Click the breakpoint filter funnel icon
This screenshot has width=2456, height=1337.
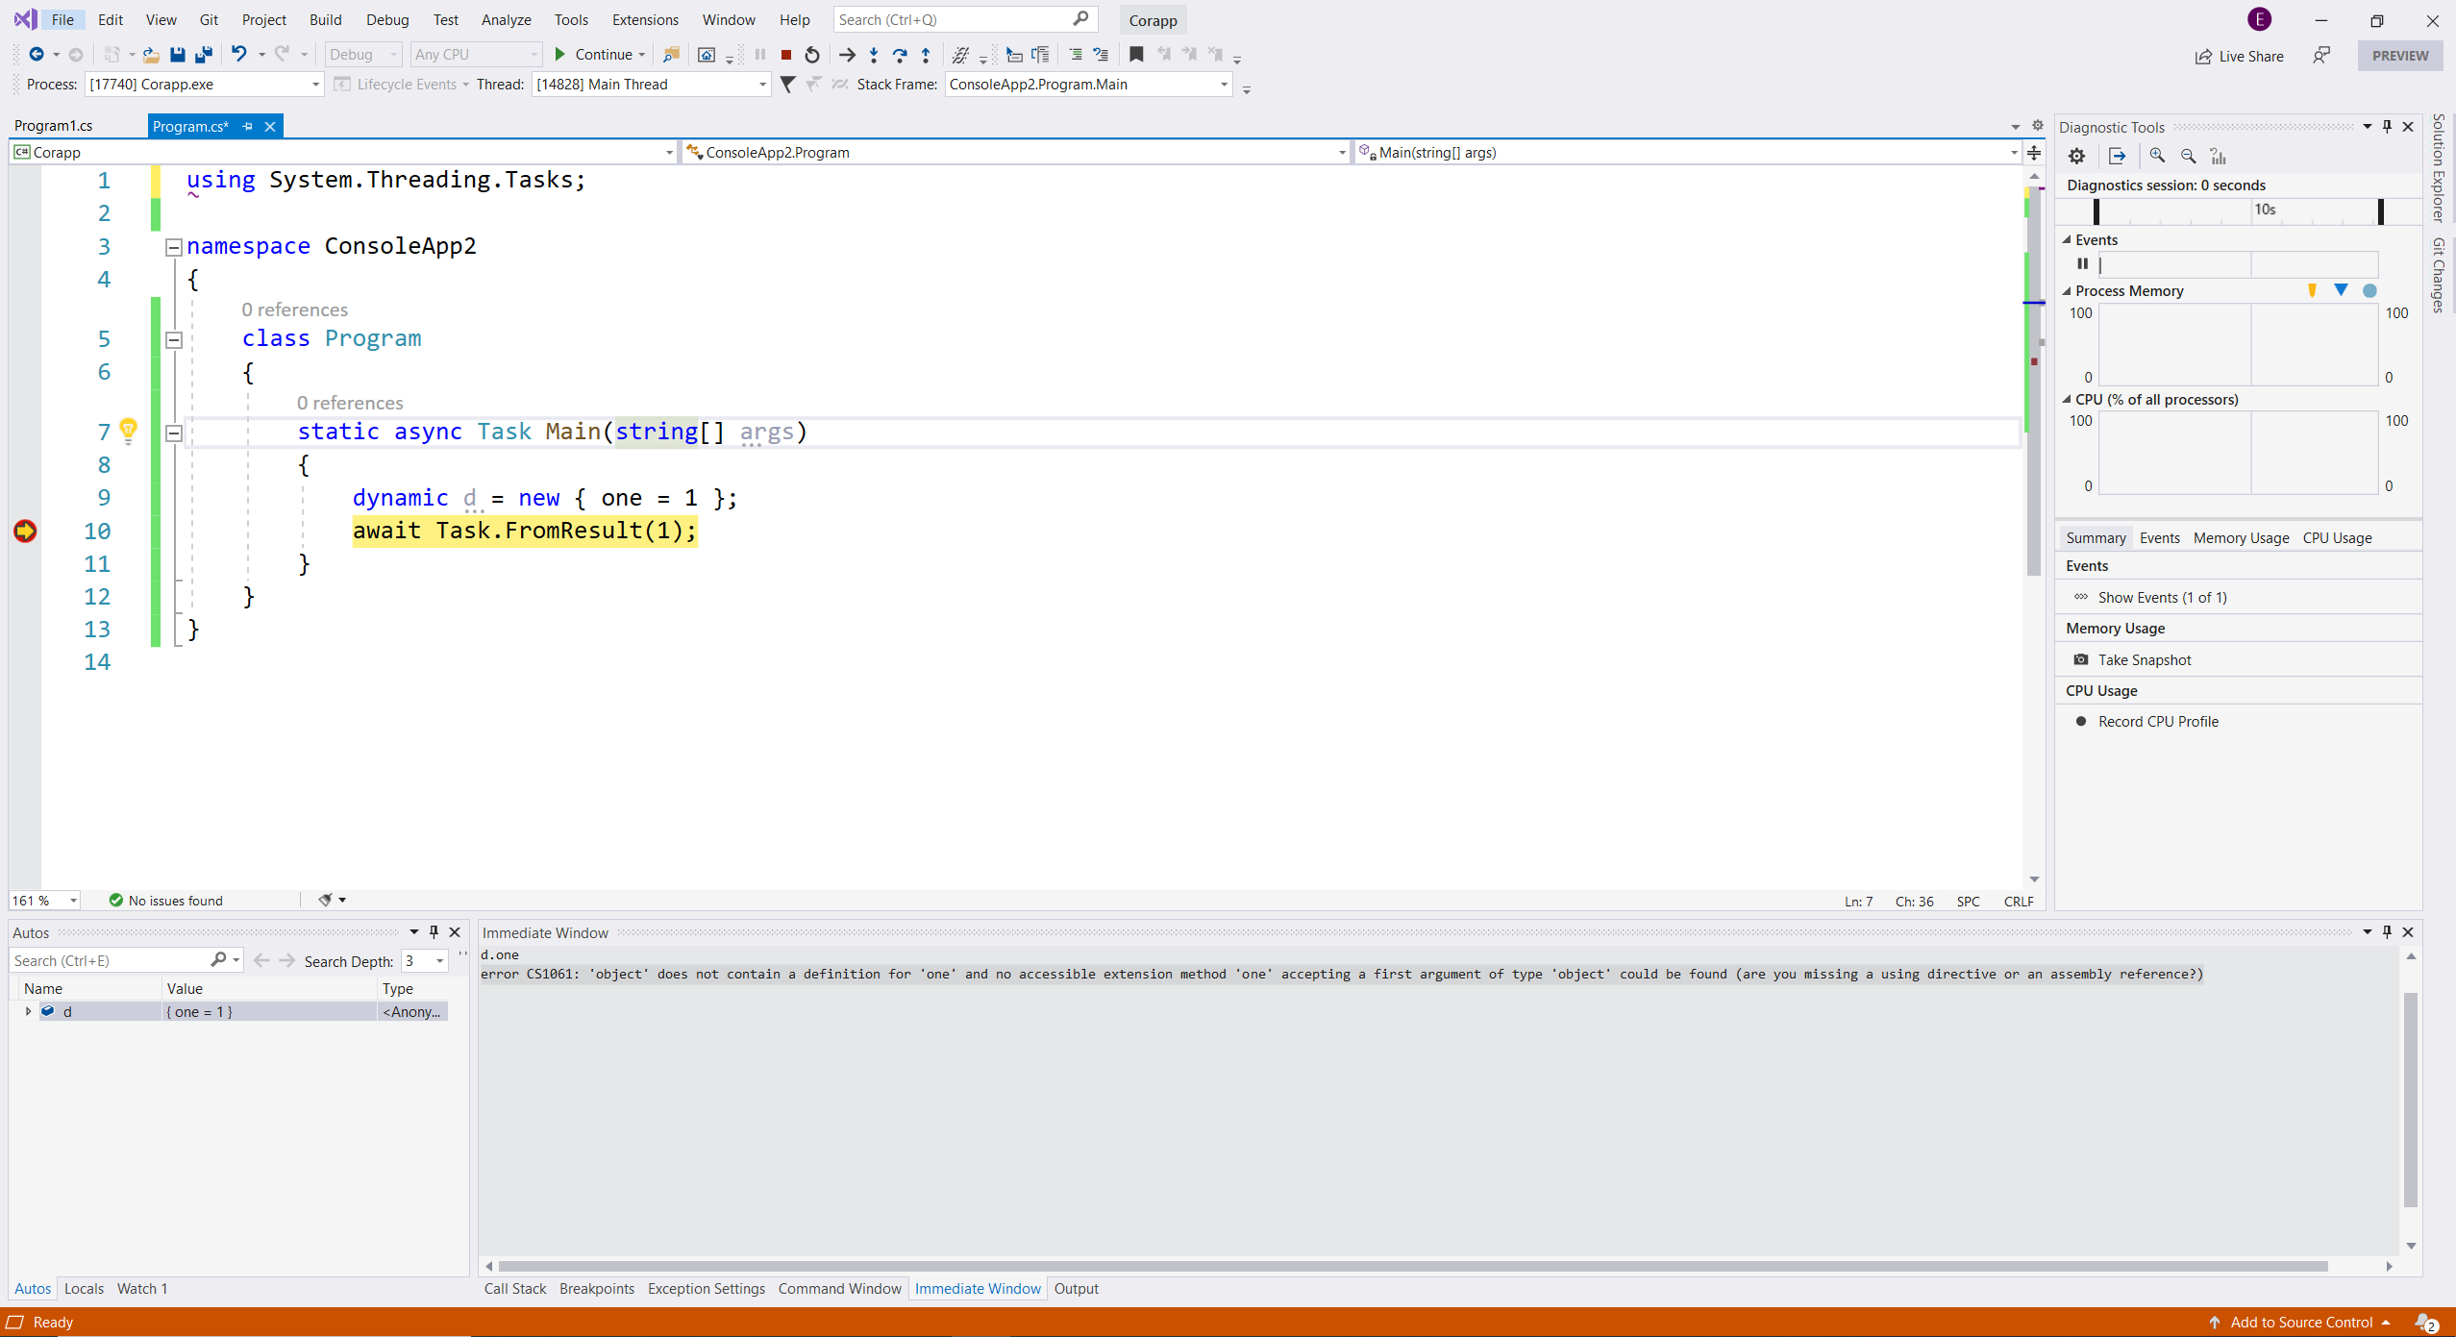click(x=788, y=85)
